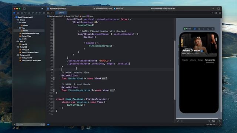
Task: Open the library with the plus button
Action: point(213,8)
